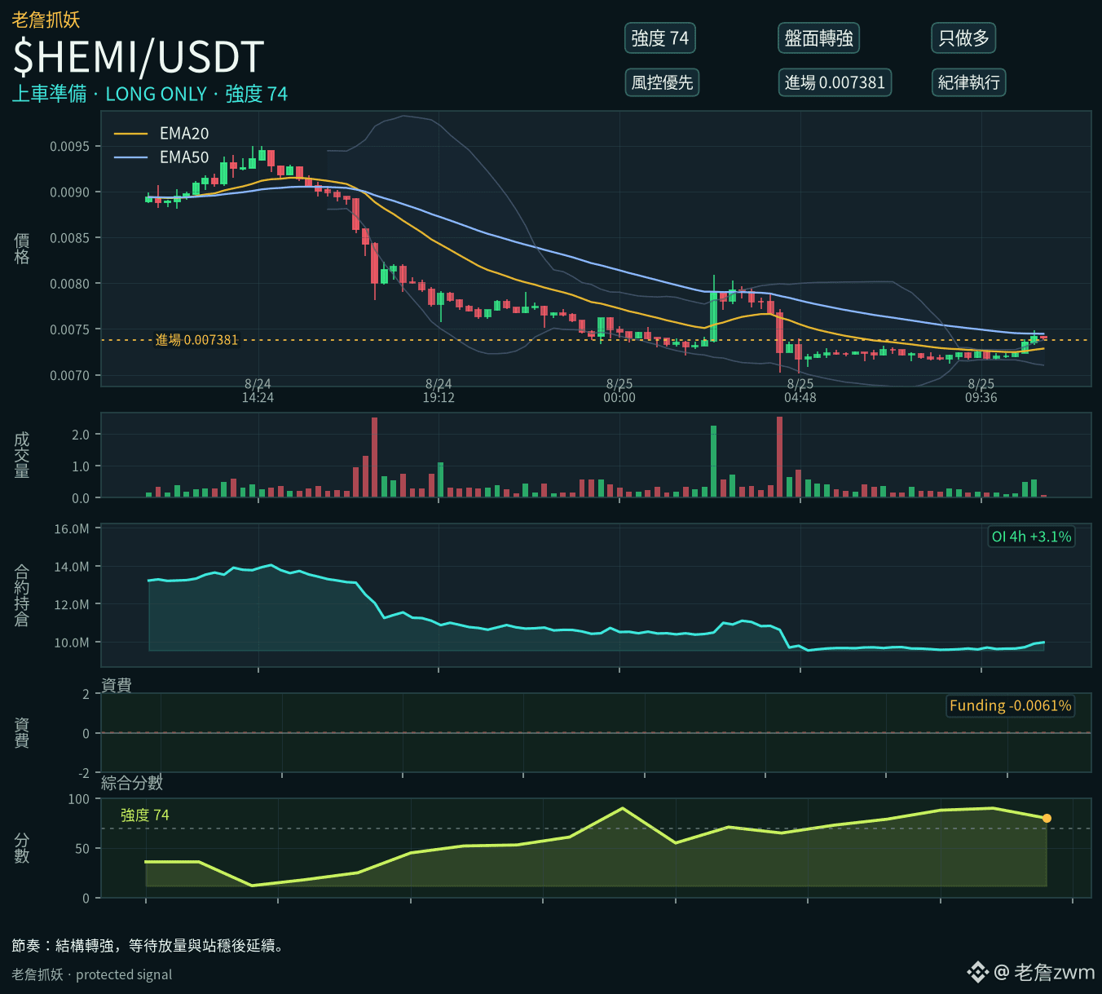The image size is (1102, 994).
Task: Click the 綜合分數 panel heading
Action: [132, 783]
